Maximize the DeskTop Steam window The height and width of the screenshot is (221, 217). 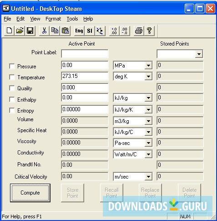200,9
